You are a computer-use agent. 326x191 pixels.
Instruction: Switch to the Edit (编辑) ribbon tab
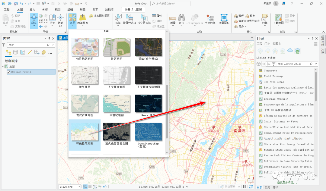[70, 10]
